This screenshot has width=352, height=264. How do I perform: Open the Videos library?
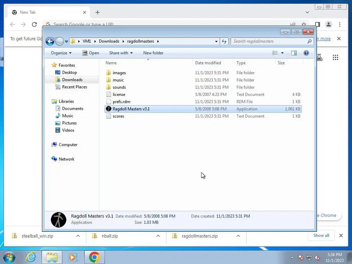[x=68, y=130]
